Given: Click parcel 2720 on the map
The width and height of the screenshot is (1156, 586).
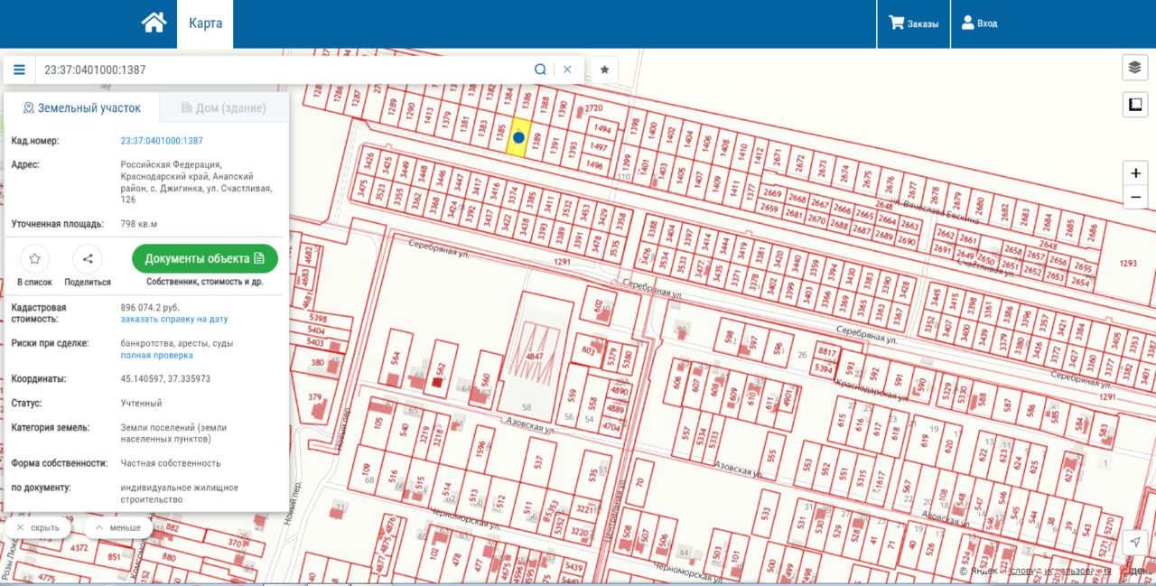Looking at the screenshot, I should pos(593,108).
